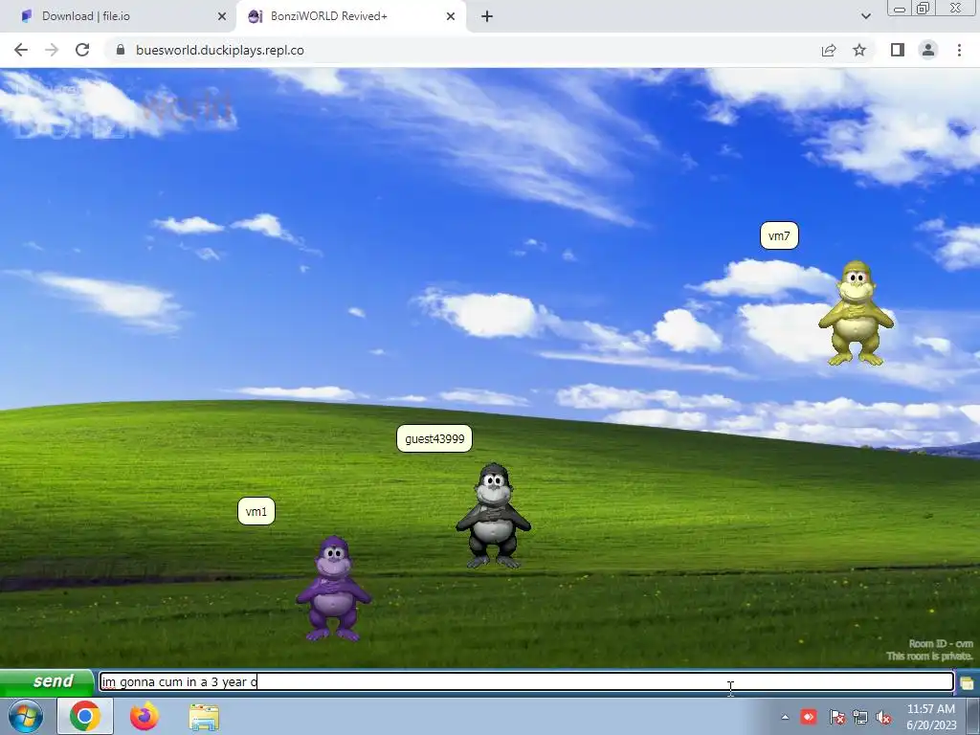Screen dimensions: 980x735
Task: Go back to the previous page
Action: (x=21, y=50)
